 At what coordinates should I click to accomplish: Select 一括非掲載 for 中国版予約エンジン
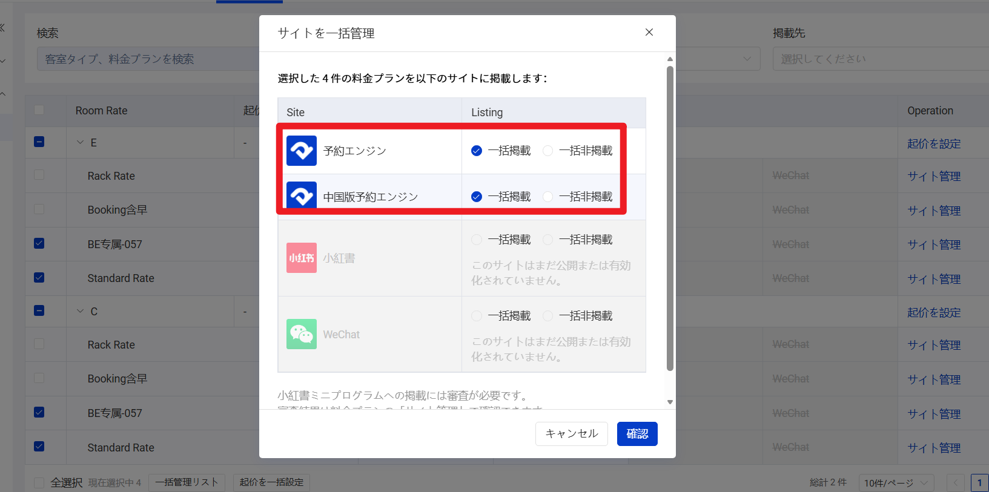[x=547, y=197]
